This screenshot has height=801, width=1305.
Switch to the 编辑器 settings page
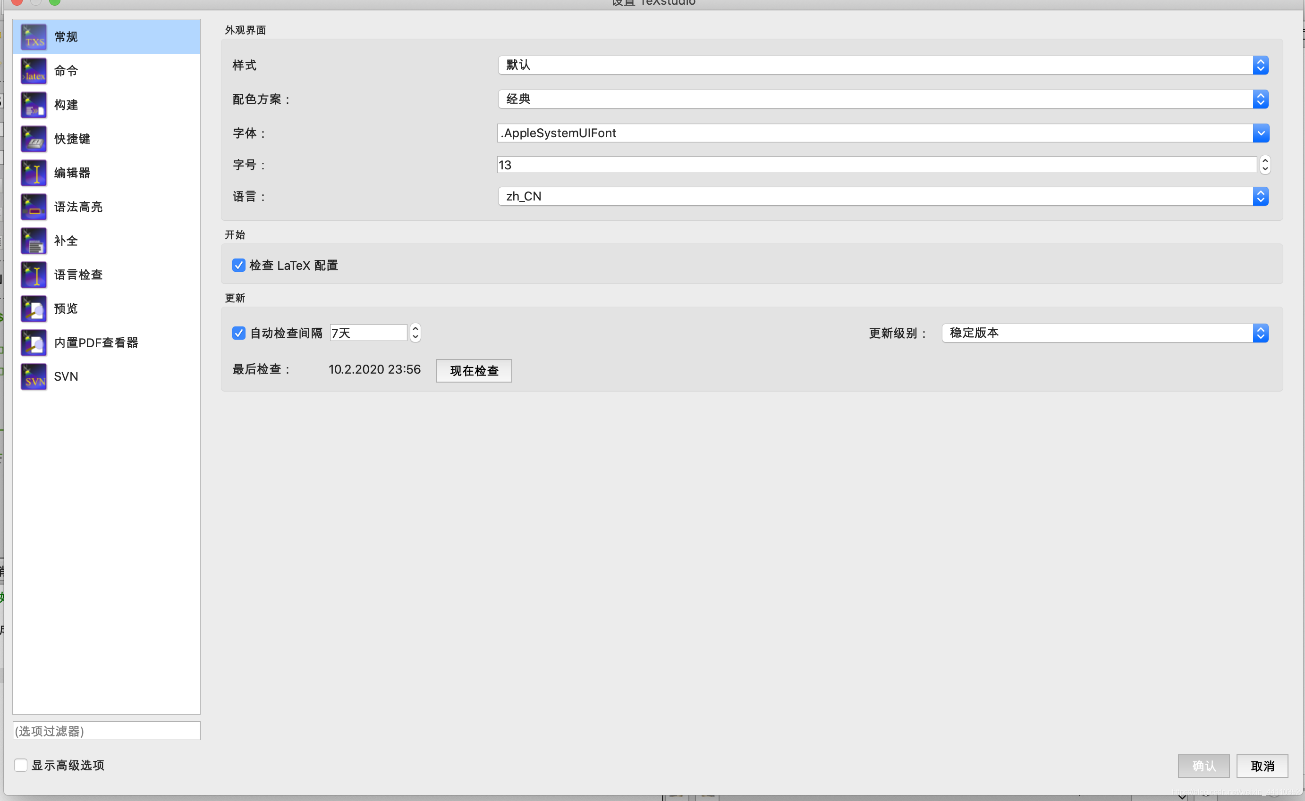[107, 173]
